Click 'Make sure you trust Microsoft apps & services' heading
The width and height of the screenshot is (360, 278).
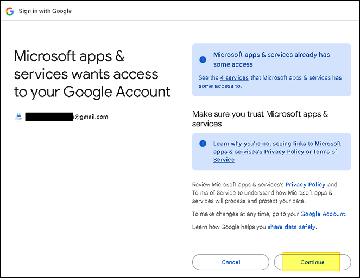click(x=260, y=119)
